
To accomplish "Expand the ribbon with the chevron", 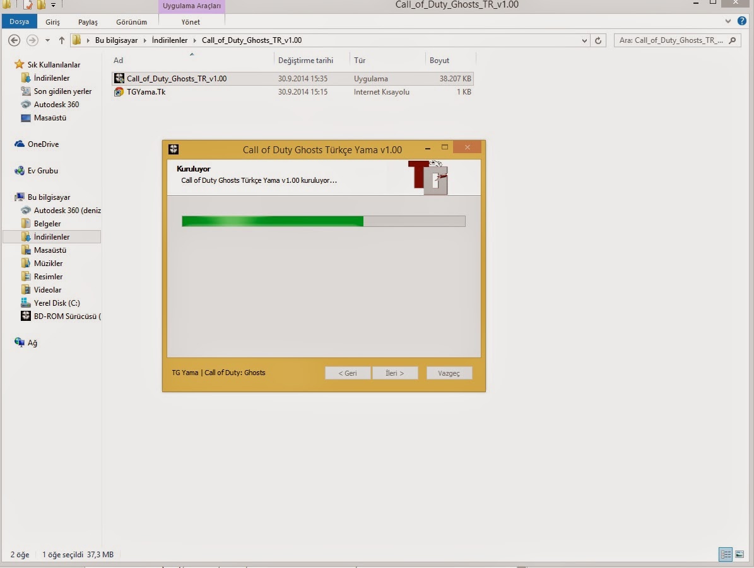I will tap(728, 21).
